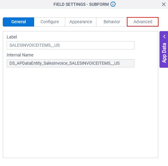Dismiss the dialog using the X icon

tap(164, 4)
